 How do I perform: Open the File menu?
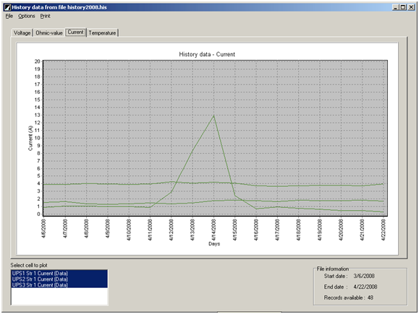pyautogui.click(x=9, y=16)
